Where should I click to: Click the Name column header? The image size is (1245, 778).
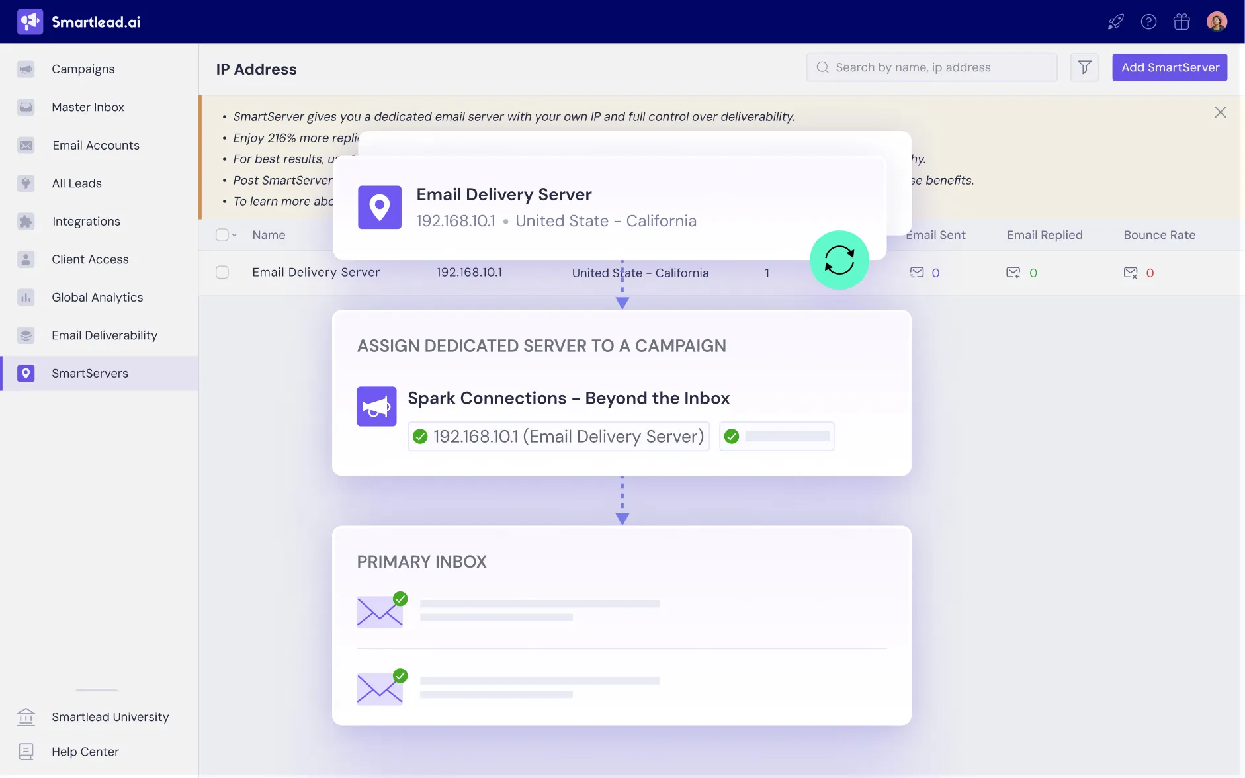tap(269, 235)
